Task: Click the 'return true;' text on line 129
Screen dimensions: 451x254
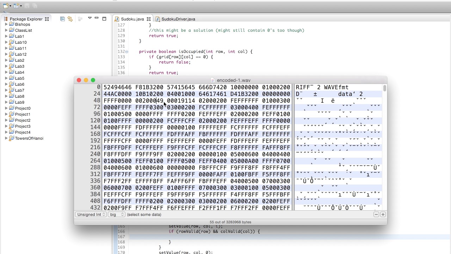Action: tap(163, 36)
